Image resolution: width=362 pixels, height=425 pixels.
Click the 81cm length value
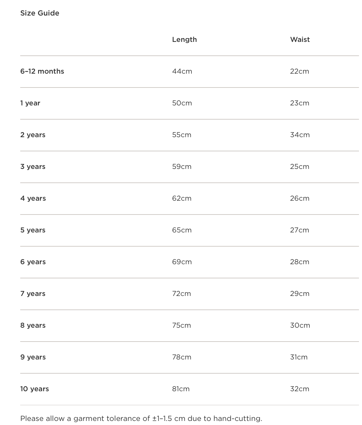pos(181,389)
